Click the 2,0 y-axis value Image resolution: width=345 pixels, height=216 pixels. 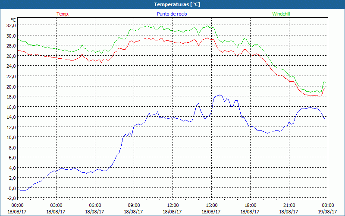click(13, 178)
